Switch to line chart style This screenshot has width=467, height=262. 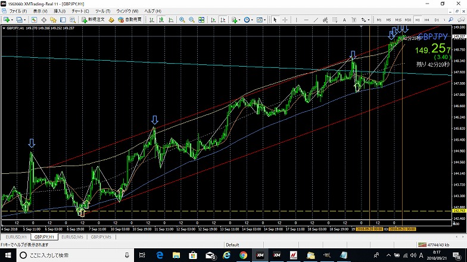click(x=170, y=20)
